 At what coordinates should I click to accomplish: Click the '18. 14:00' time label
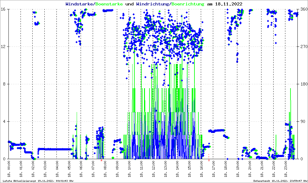[177, 169]
